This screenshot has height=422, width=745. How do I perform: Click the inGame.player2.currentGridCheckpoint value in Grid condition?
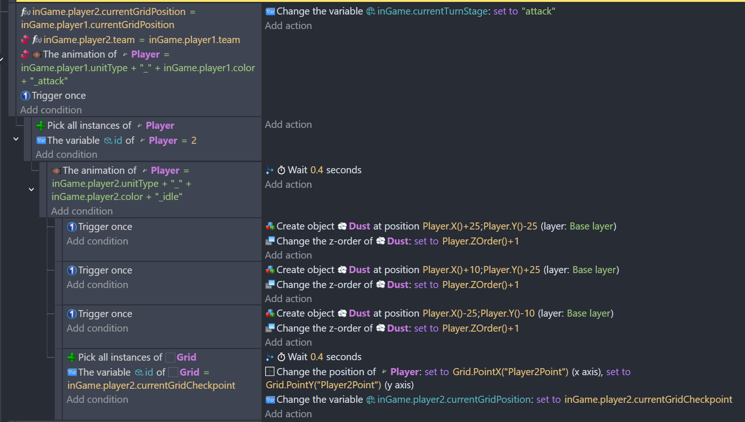[151, 385]
